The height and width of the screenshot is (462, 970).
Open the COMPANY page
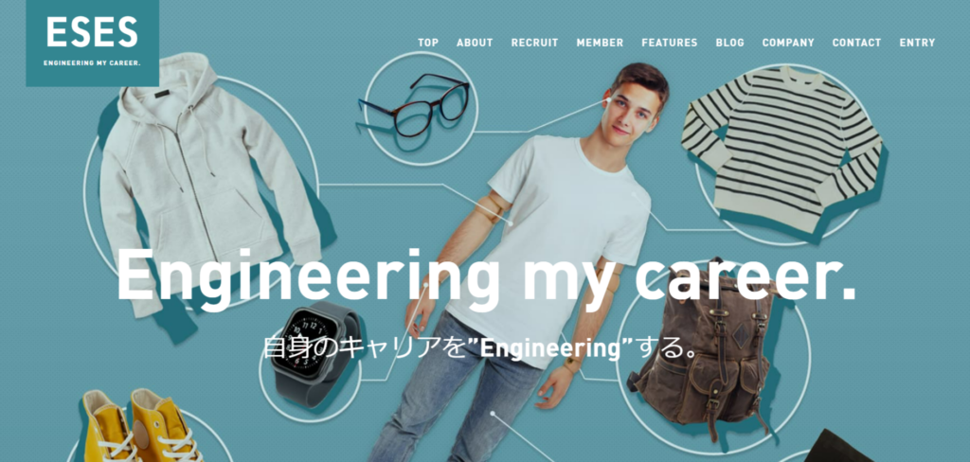[x=788, y=43]
